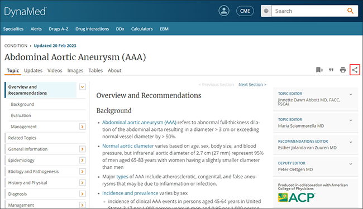Click the print icon
The height and width of the screenshot is (209, 363).
(x=343, y=70)
